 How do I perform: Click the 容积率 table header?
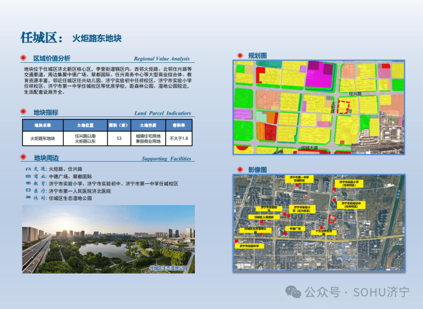pyautogui.click(x=178, y=126)
